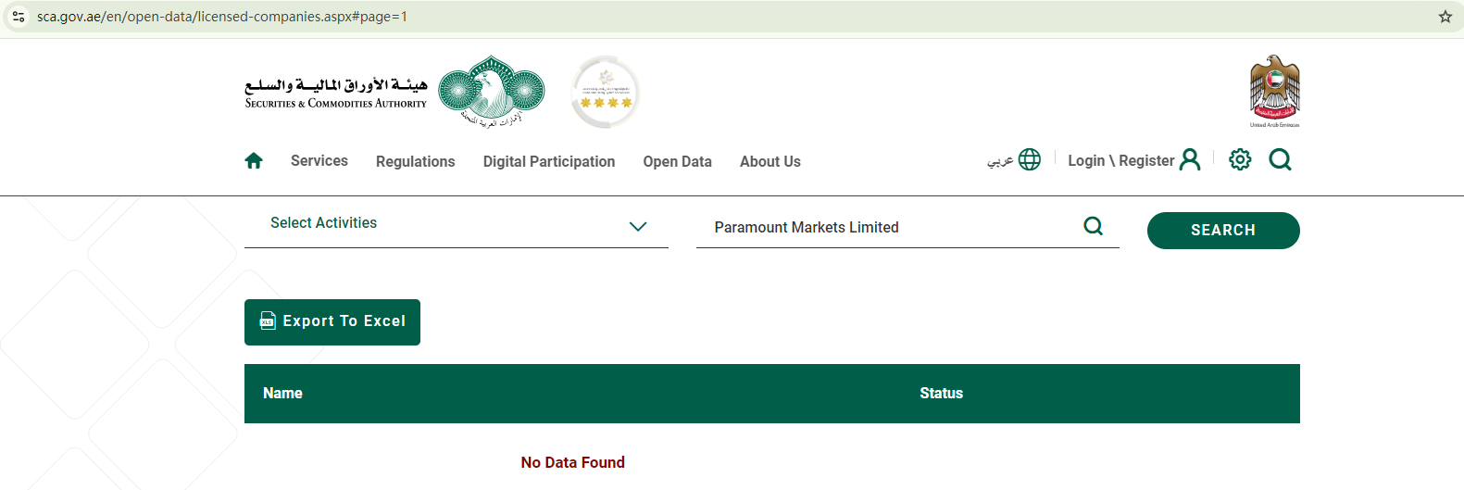Bookmark this page with the star icon

1445,17
